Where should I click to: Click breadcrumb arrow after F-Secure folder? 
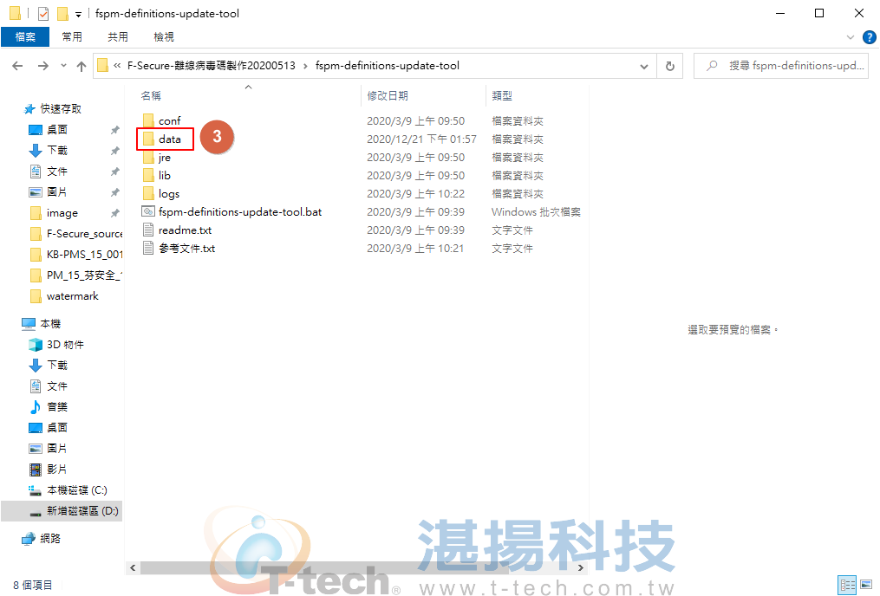(x=305, y=66)
